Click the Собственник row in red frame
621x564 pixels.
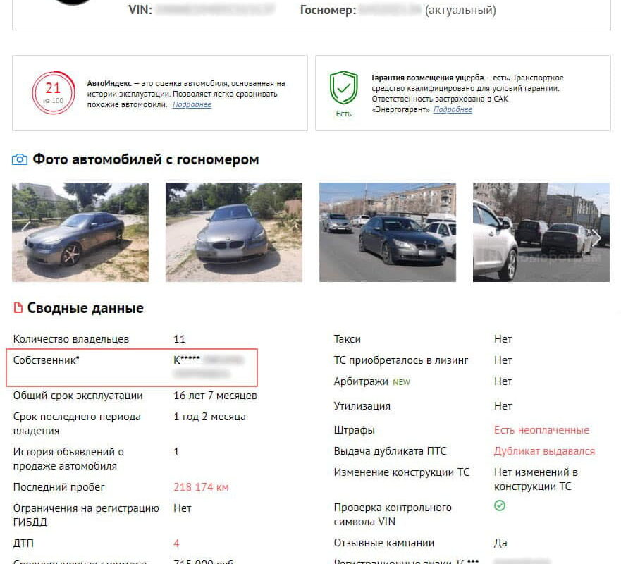(x=132, y=367)
